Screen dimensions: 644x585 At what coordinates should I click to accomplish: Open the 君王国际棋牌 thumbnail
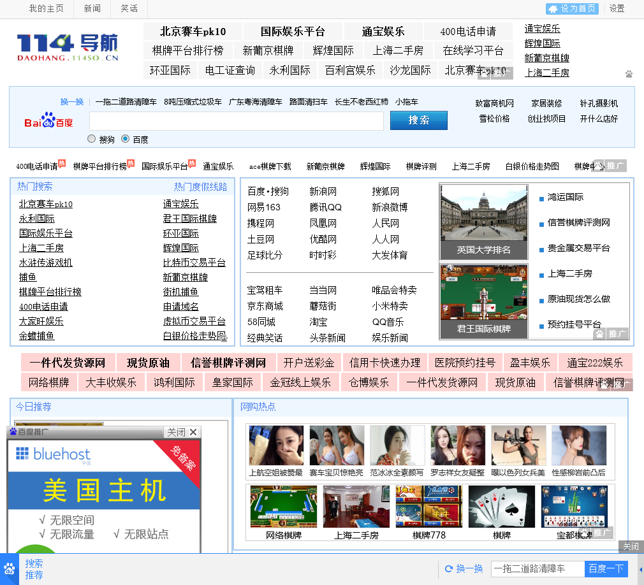click(x=484, y=301)
